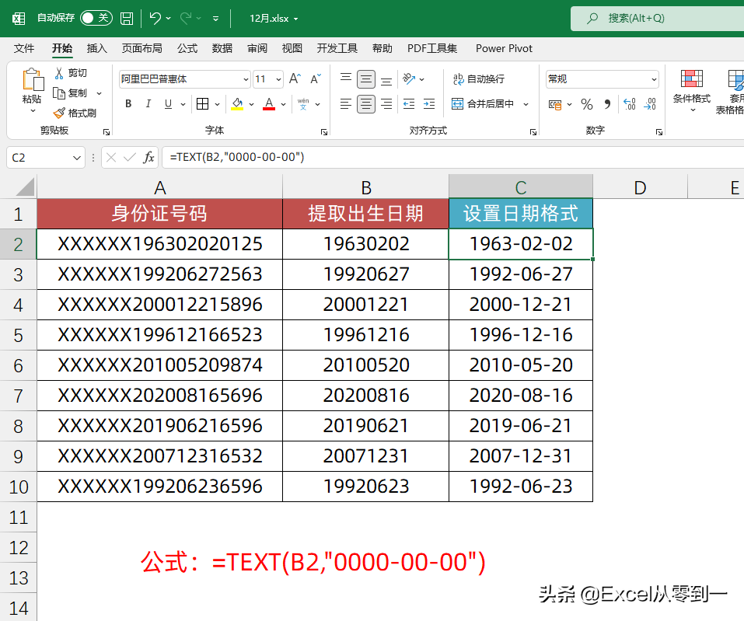Click the borders grid icon
This screenshot has width=744, height=621.
(x=203, y=104)
